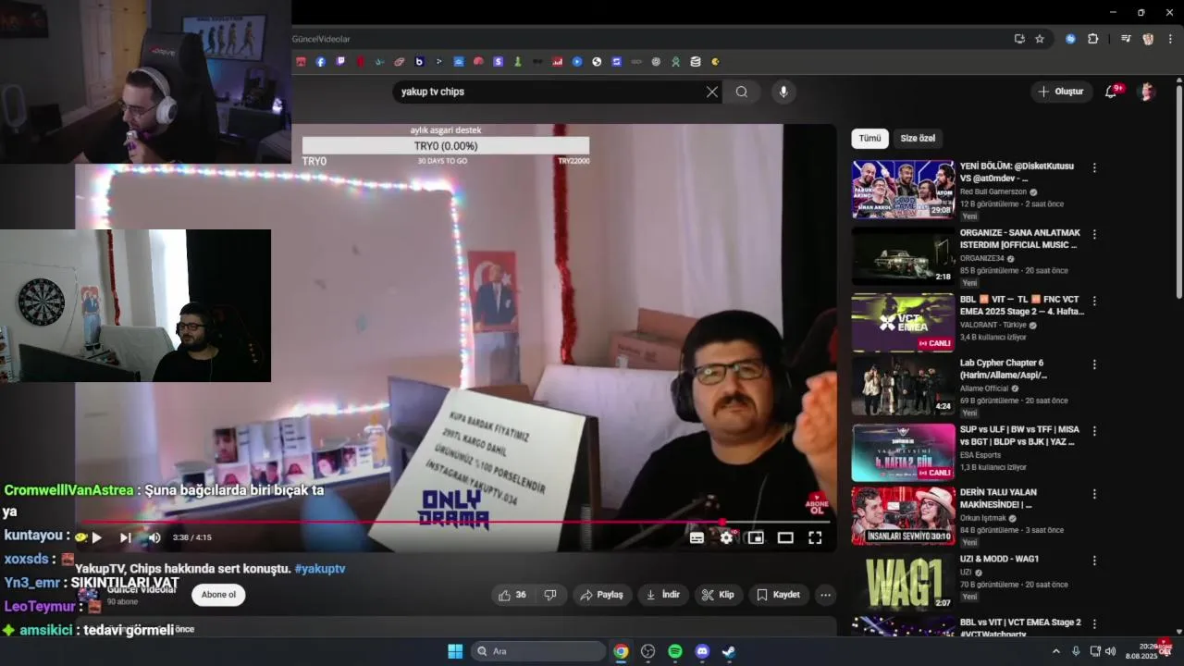Toggle subtitles on the player
The image size is (1184, 666).
[697, 537]
